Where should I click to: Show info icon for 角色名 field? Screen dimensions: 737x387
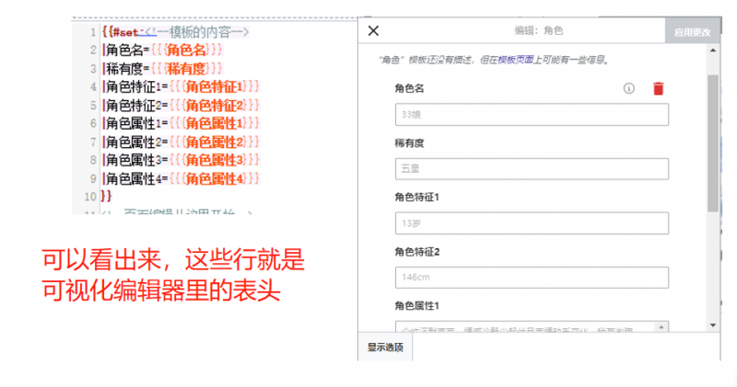[629, 88]
